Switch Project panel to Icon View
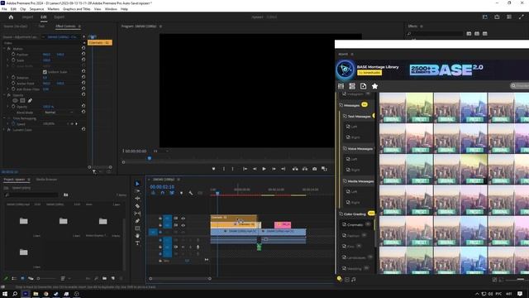Screen dimensions: 529x298 [x=22, y=278]
